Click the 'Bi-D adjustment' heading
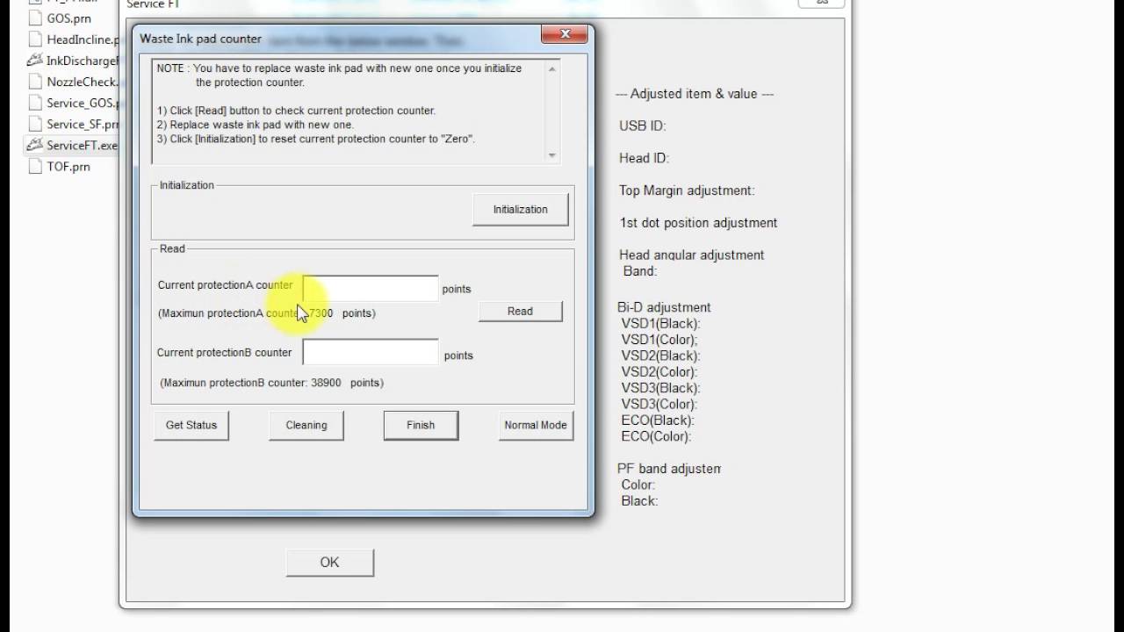This screenshot has width=1124, height=632. pos(664,307)
